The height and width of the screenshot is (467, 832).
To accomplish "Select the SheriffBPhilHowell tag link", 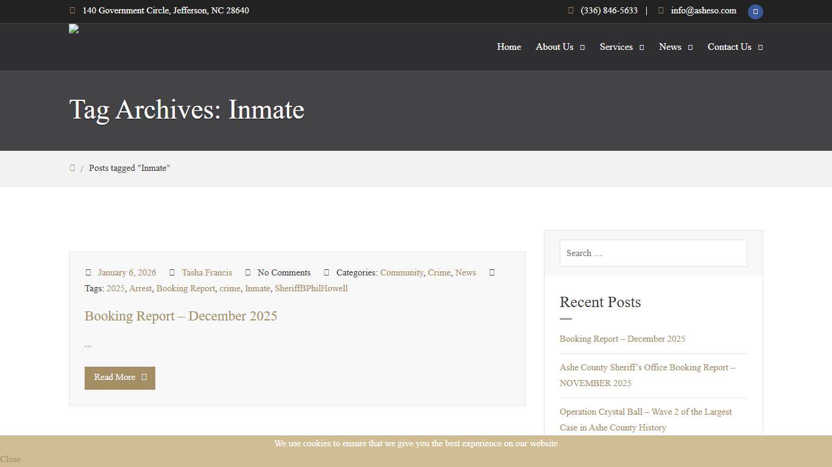I will (311, 288).
